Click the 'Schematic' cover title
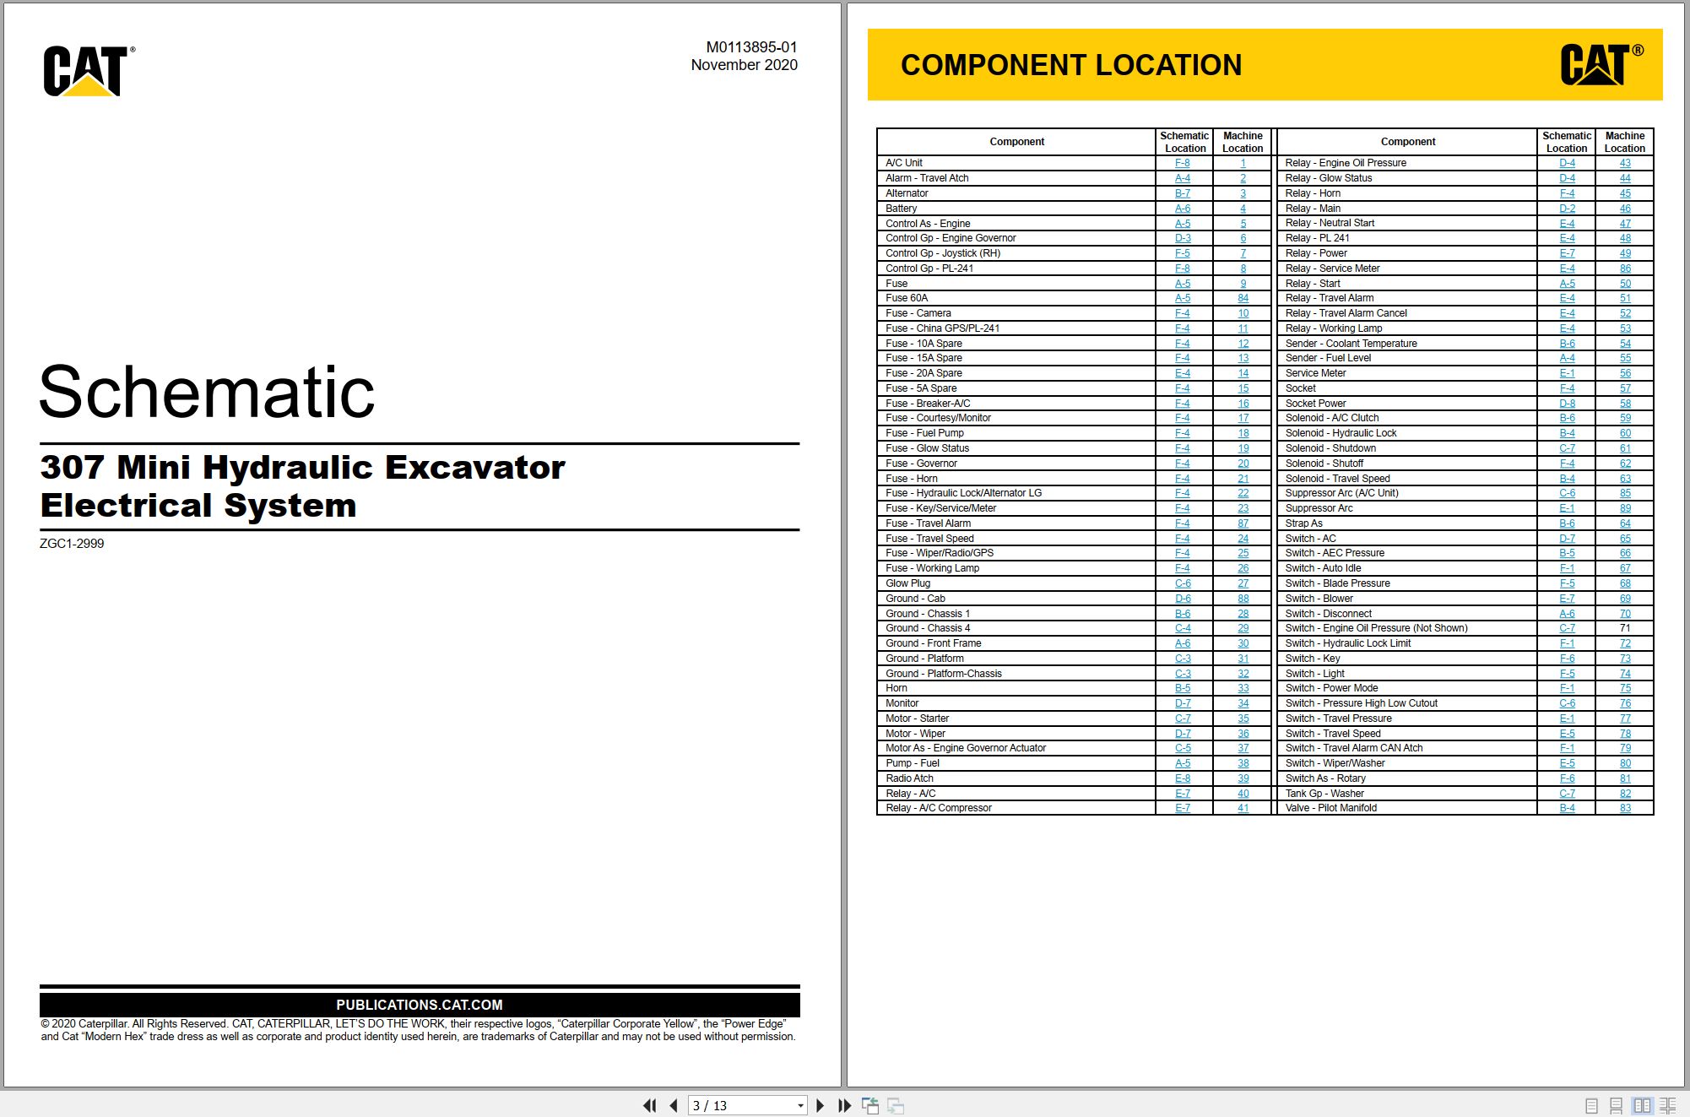Viewport: 1690px width, 1117px height. pos(207,392)
